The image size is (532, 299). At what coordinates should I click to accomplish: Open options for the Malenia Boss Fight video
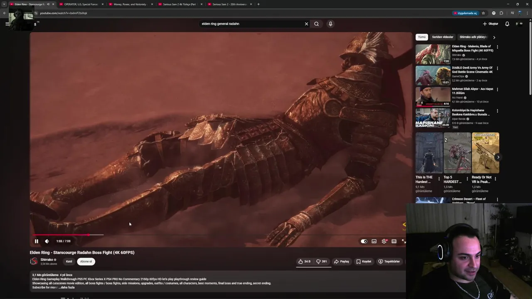point(497,47)
